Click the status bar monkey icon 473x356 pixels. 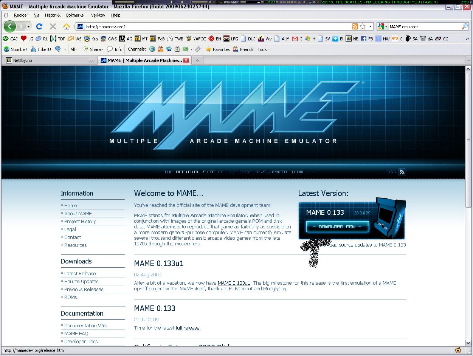tap(458, 350)
